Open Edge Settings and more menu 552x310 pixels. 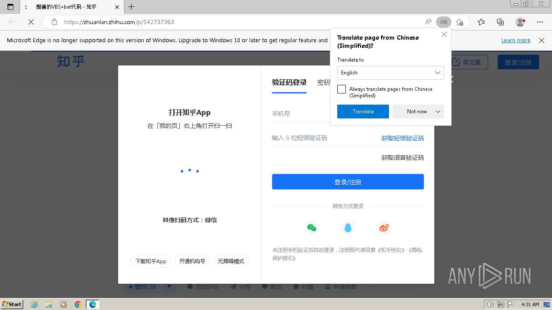[540, 22]
